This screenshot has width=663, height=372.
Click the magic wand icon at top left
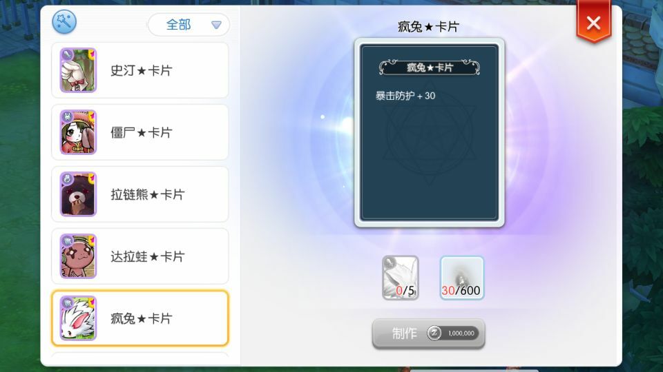click(64, 21)
